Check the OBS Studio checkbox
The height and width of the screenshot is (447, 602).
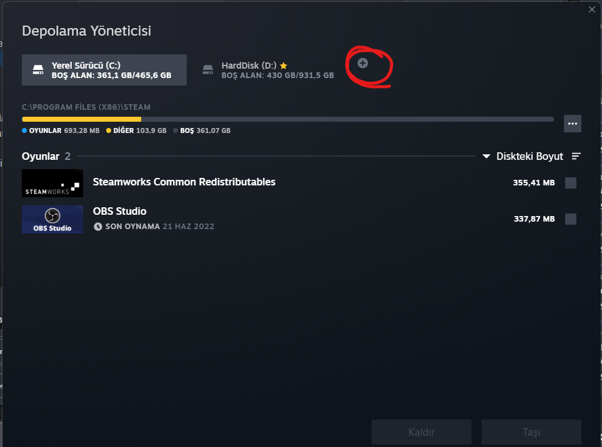[571, 219]
